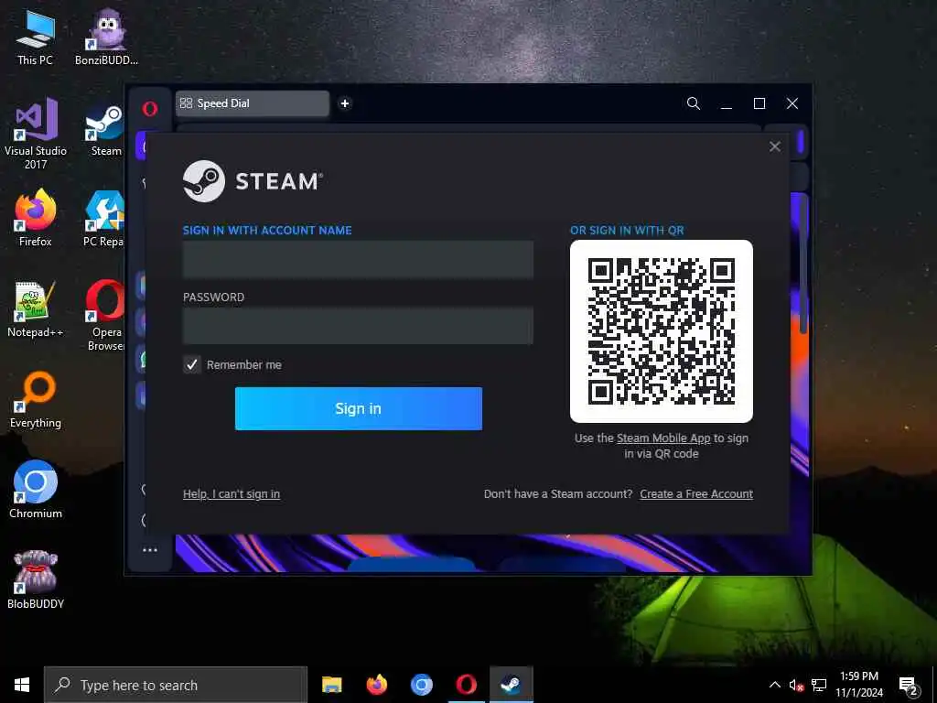Open Opera sidebar three-dots menu
The width and height of the screenshot is (937, 703).
[150, 549]
